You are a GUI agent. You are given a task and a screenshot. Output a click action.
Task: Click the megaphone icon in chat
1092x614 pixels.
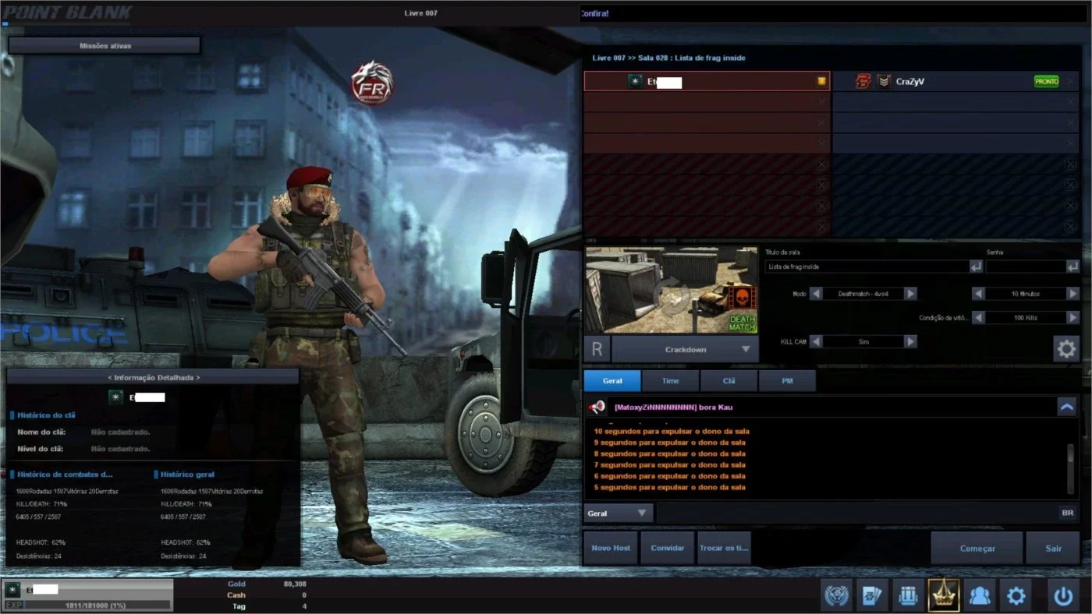click(597, 407)
